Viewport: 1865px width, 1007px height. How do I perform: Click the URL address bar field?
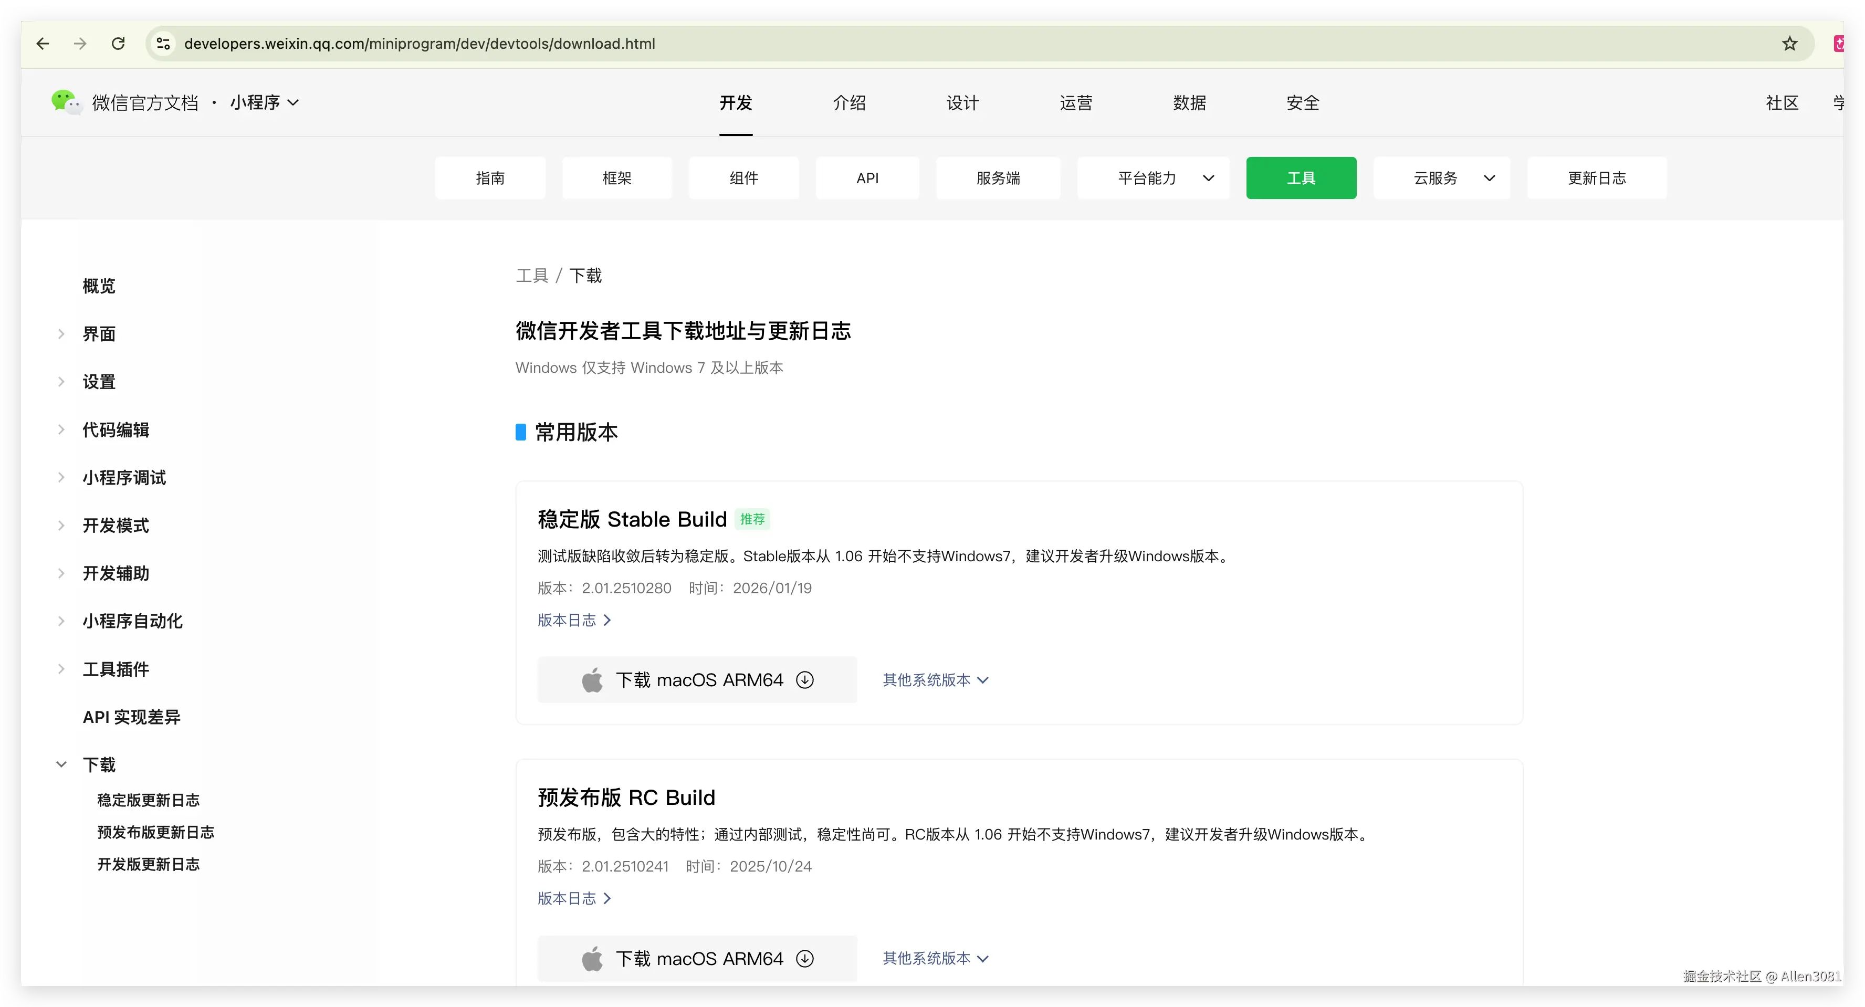(x=869, y=44)
